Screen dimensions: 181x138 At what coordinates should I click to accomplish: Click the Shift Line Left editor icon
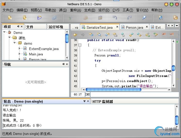[164, 35]
